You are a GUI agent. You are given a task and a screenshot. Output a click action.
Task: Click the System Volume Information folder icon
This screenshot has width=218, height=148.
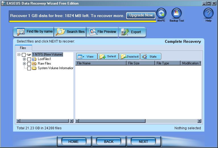(34, 68)
